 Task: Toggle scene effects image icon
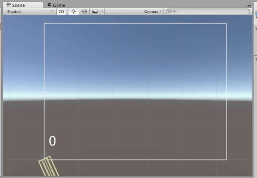pos(95,12)
